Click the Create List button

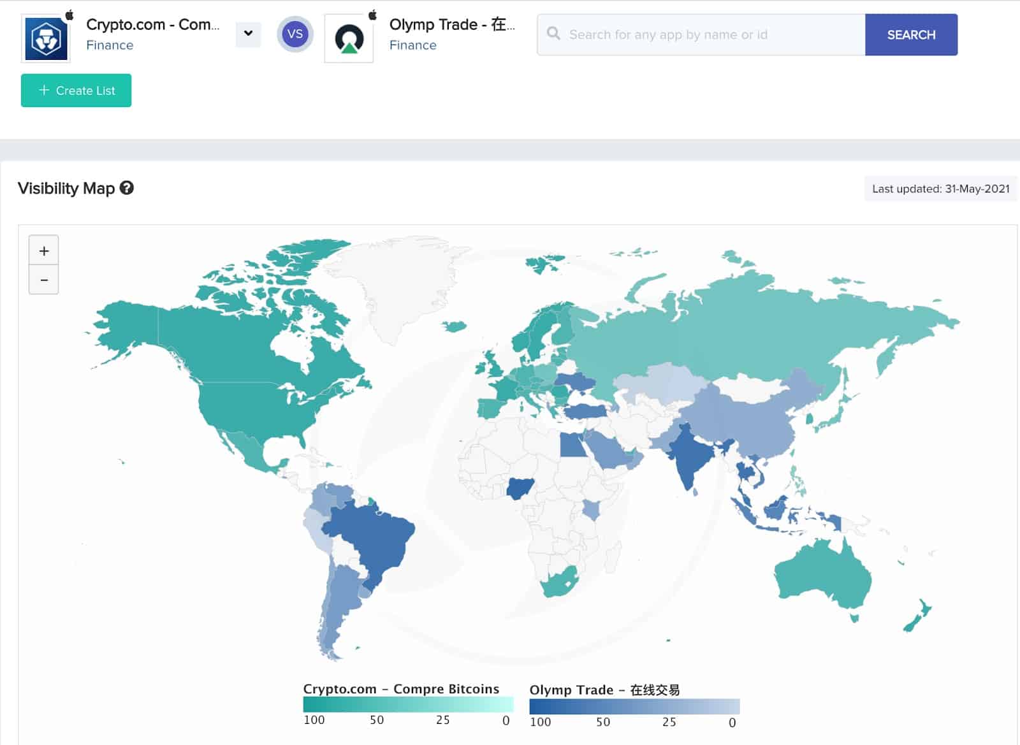coord(76,90)
